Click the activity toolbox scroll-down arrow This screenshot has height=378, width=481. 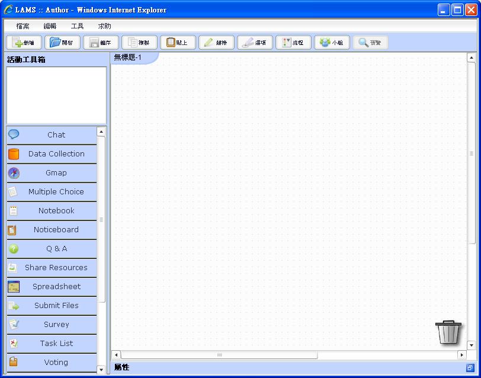tap(101, 369)
